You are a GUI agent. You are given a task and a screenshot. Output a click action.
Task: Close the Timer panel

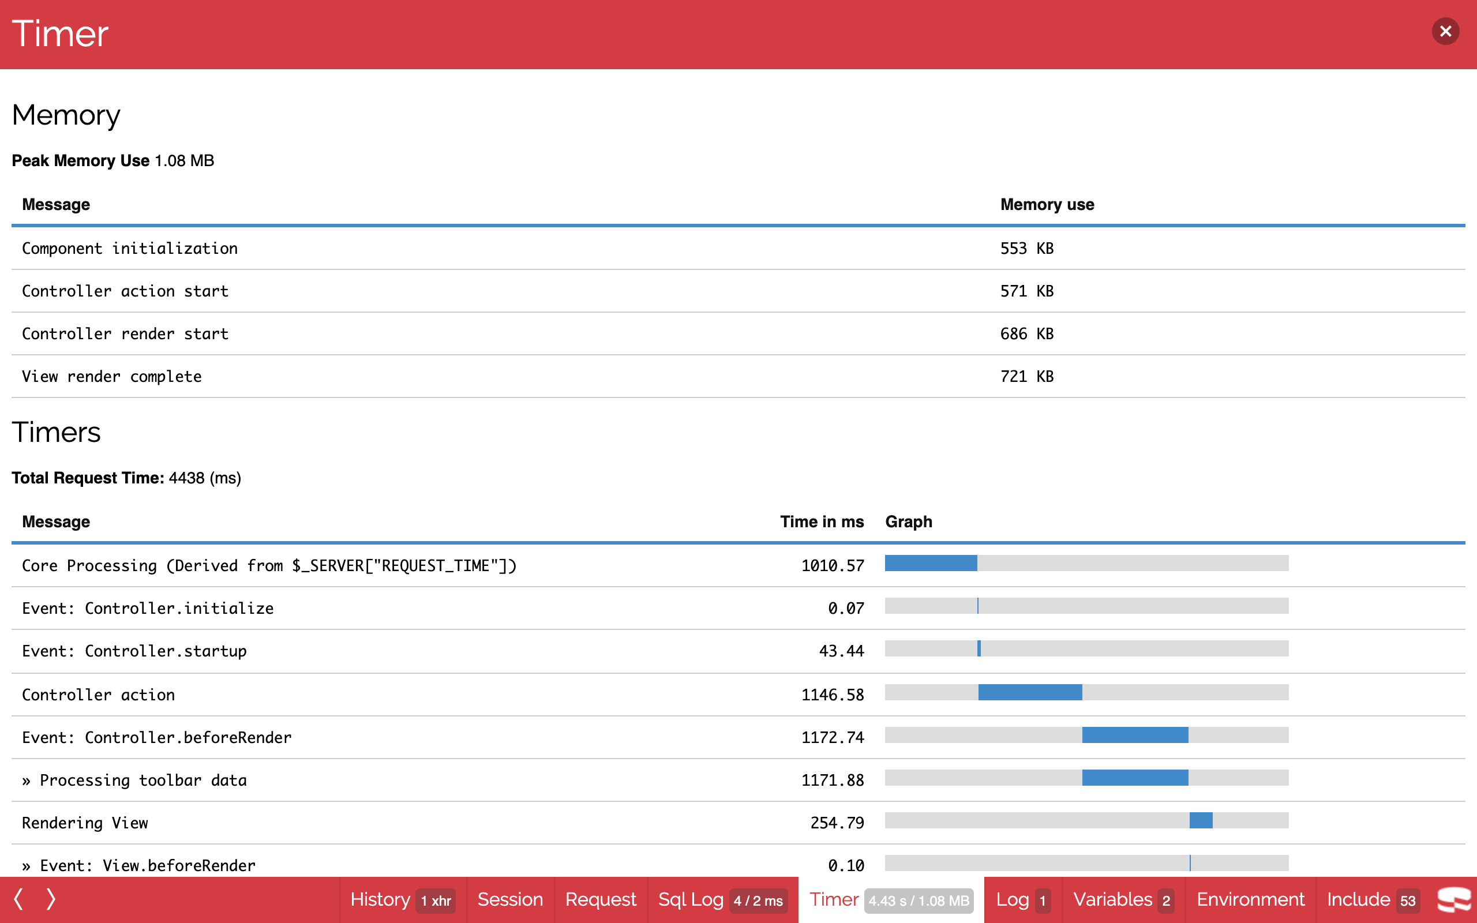coord(1445,31)
